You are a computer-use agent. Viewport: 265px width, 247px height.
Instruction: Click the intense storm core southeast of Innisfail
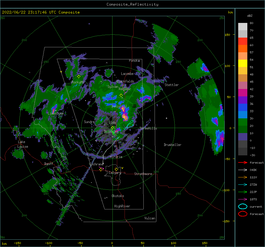[125, 116]
